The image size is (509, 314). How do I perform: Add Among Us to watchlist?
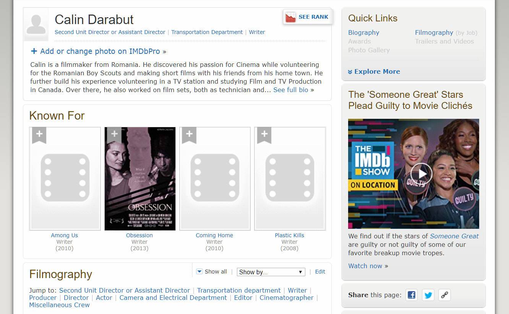pos(39,135)
